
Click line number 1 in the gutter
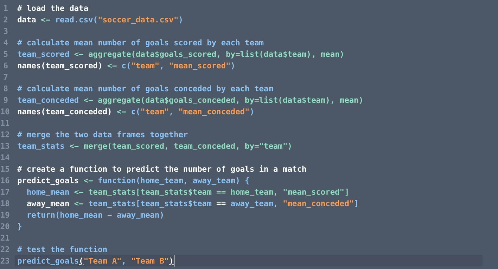(x=5, y=8)
